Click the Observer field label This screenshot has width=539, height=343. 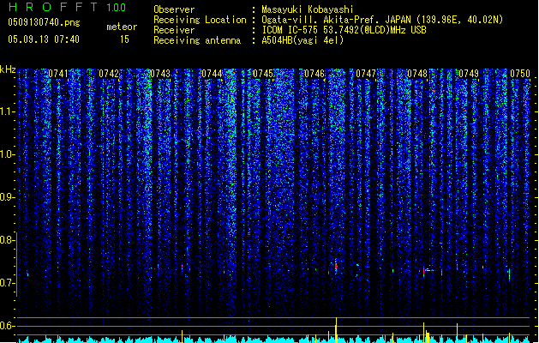point(174,9)
